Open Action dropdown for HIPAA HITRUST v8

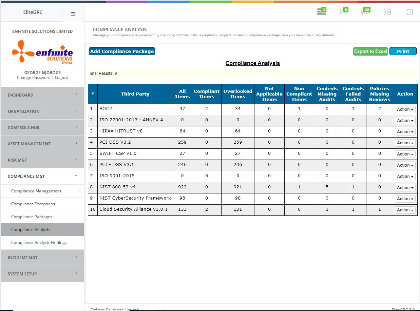[x=405, y=132]
